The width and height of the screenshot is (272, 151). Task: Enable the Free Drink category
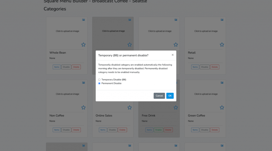(x=158, y=130)
